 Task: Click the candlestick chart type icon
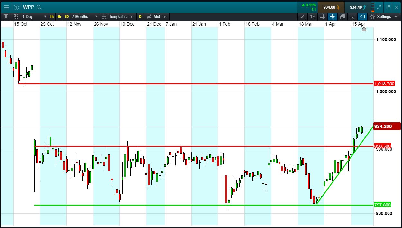149,17
